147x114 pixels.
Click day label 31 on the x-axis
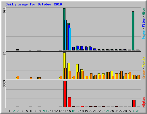(x=138, y=111)
